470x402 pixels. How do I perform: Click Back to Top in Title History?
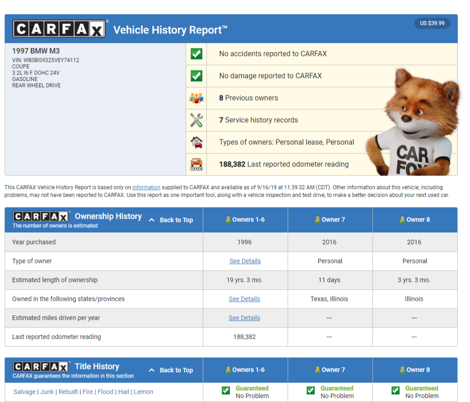tap(176, 370)
